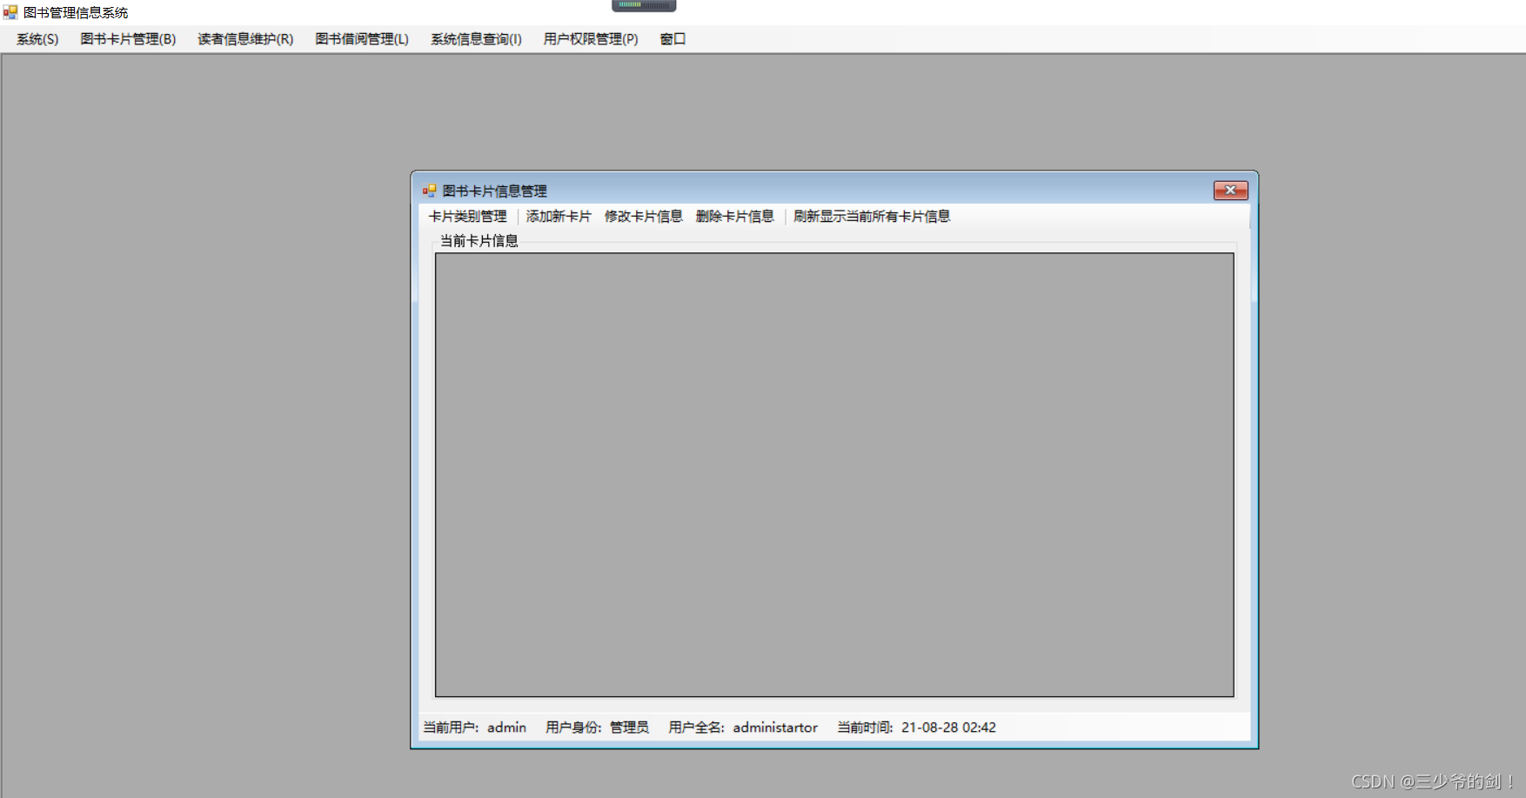Screen dimensions: 1526x798
Task: Open the 读者信息维护(R) menu
Action: pos(245,39)
